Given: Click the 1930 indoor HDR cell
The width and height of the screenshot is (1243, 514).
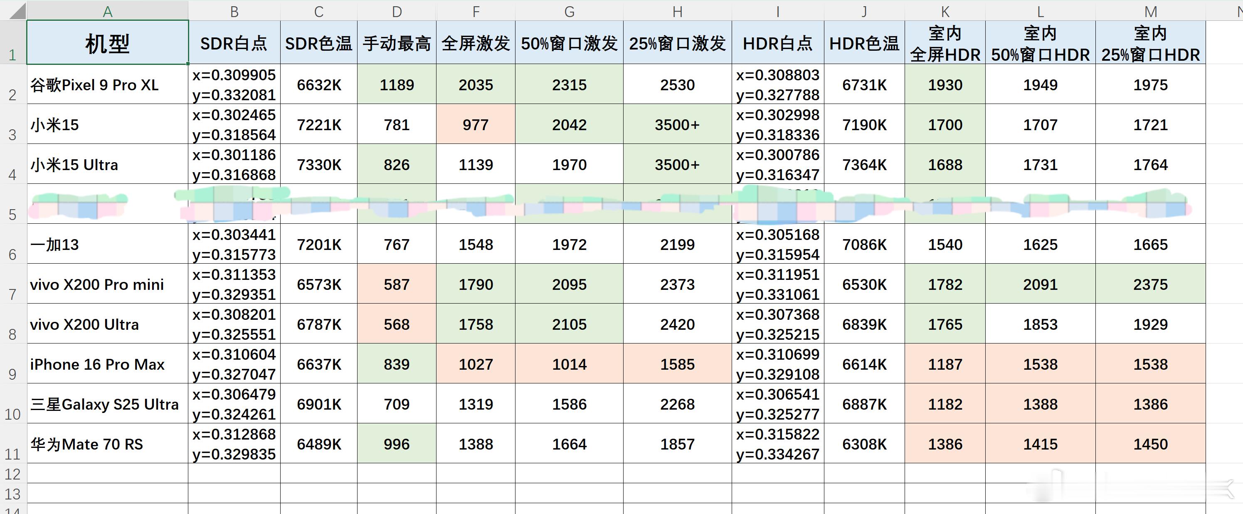Looking at the screenshot, I should 945,84.
